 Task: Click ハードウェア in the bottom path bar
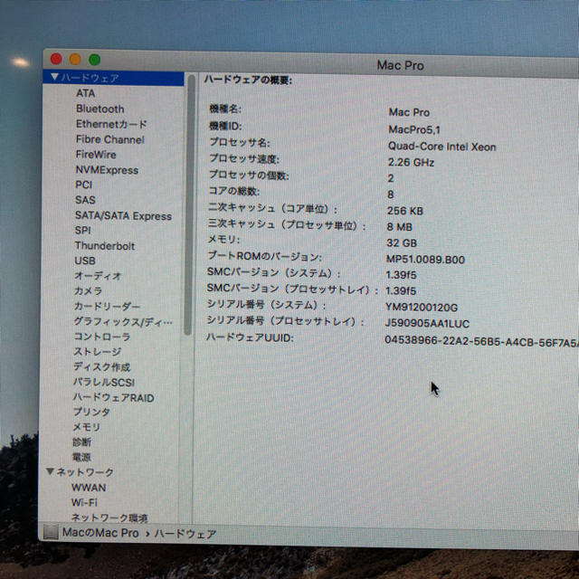coord(185,534)
